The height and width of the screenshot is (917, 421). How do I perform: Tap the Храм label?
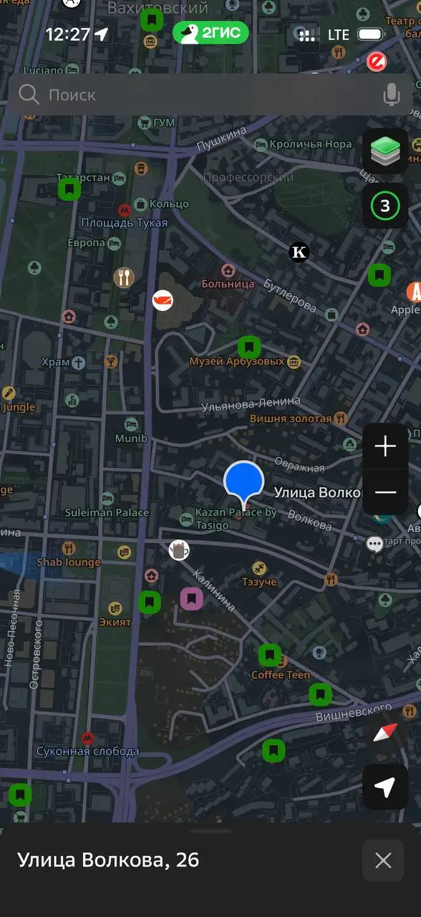tap(56, 362)
